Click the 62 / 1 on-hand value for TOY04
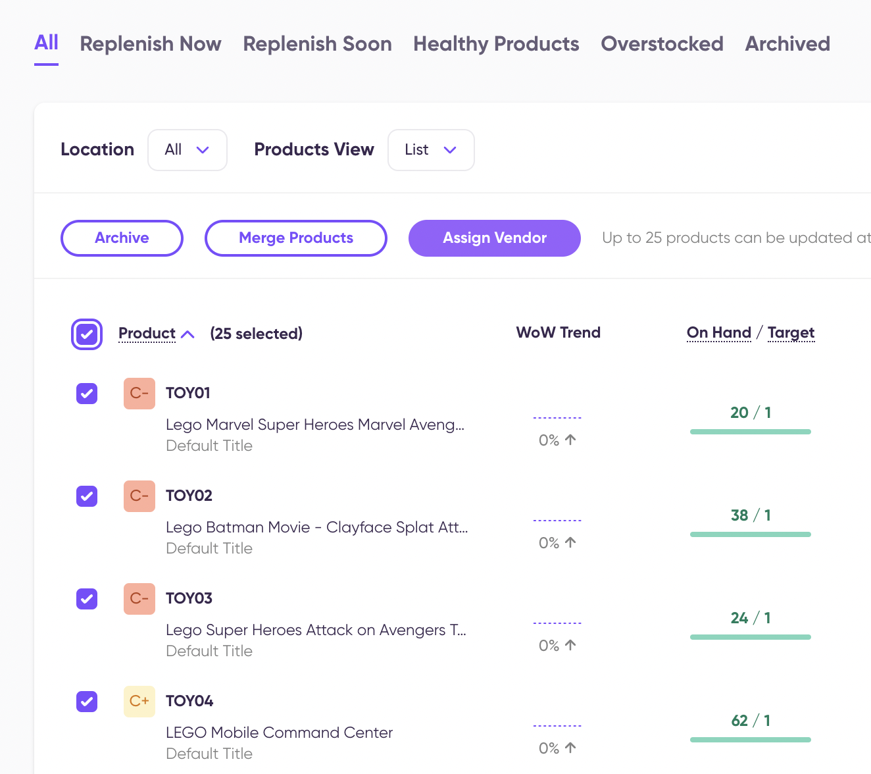Screen dimensions: 871x774 point(751,721)
